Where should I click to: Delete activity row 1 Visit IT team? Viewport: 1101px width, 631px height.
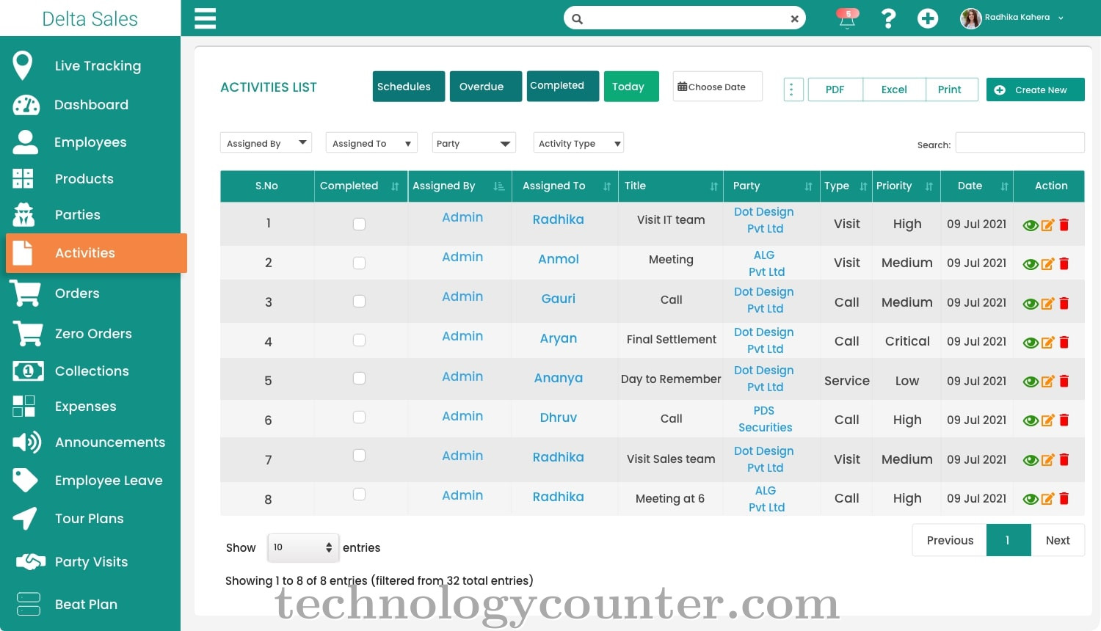click(1064, 225)
